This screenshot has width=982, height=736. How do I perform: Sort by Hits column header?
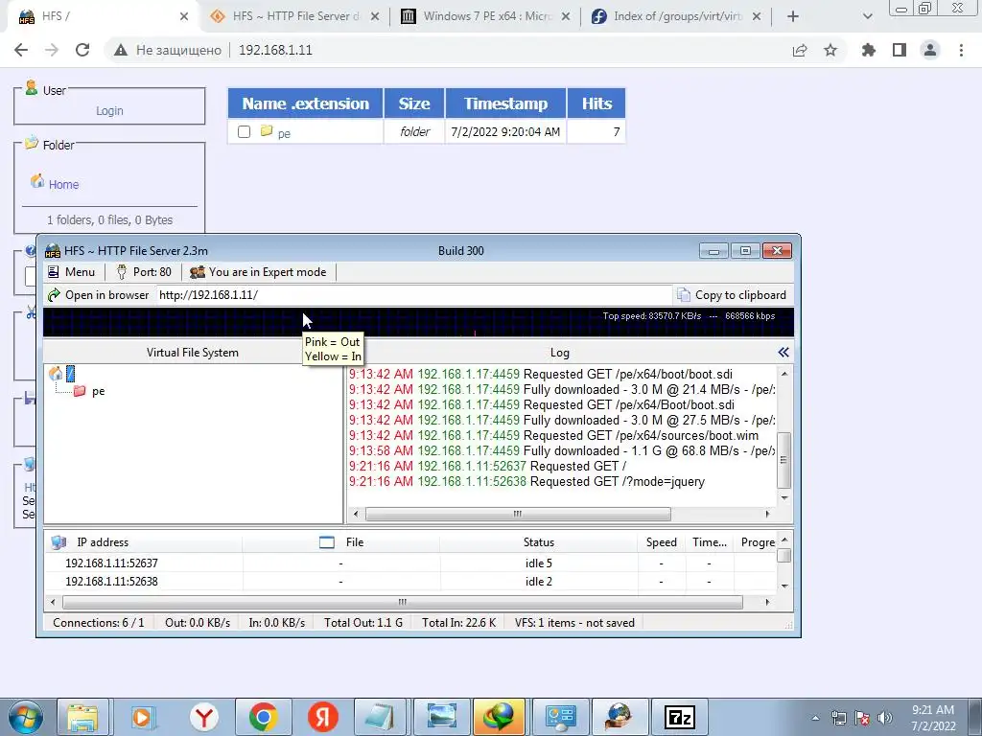coord(596,103)
